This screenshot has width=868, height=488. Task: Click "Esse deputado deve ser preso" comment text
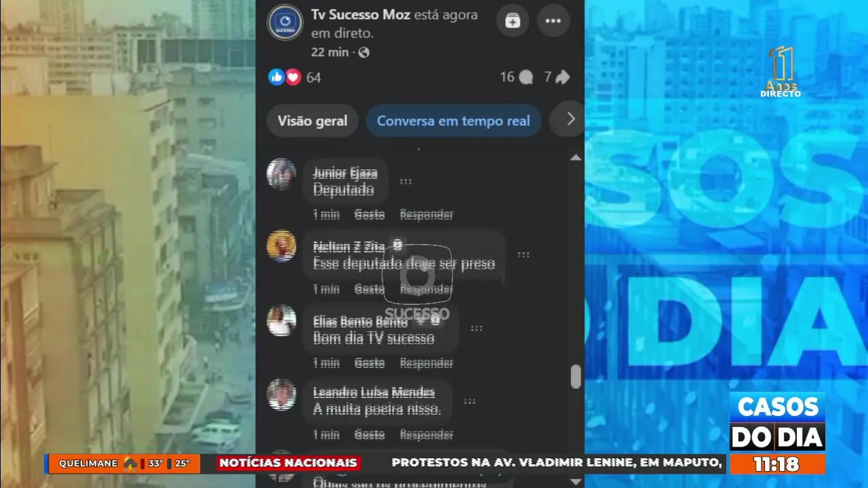(x=404, y=264)
